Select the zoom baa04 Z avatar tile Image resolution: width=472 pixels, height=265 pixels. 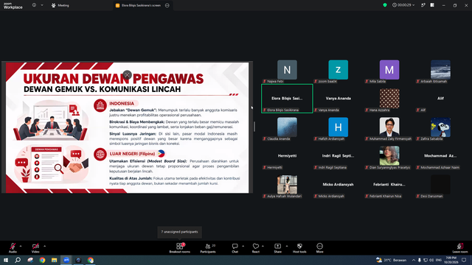pyautogui.click(x=339, y=70)
